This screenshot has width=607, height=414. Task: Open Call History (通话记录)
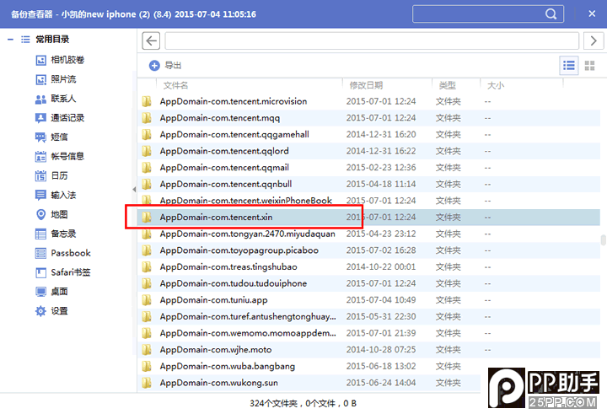[x=60, y=118]
